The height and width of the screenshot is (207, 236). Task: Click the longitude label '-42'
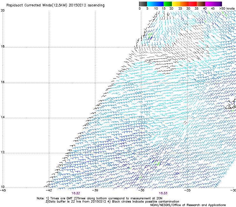[49, 190]
